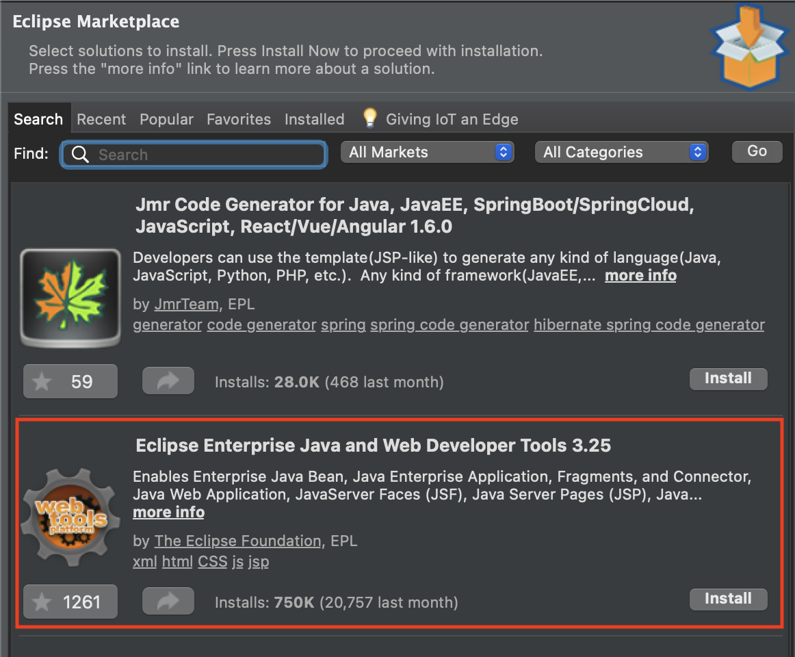Open the All Categories dropdown
795x657 pixels.
point(621,152)
